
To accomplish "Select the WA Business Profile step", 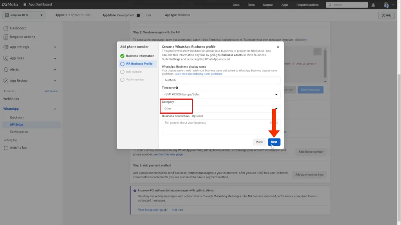I will click(137, 64).
